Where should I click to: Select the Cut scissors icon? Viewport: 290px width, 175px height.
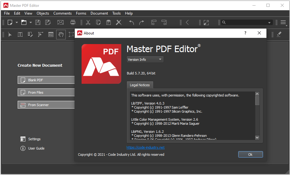88,22
